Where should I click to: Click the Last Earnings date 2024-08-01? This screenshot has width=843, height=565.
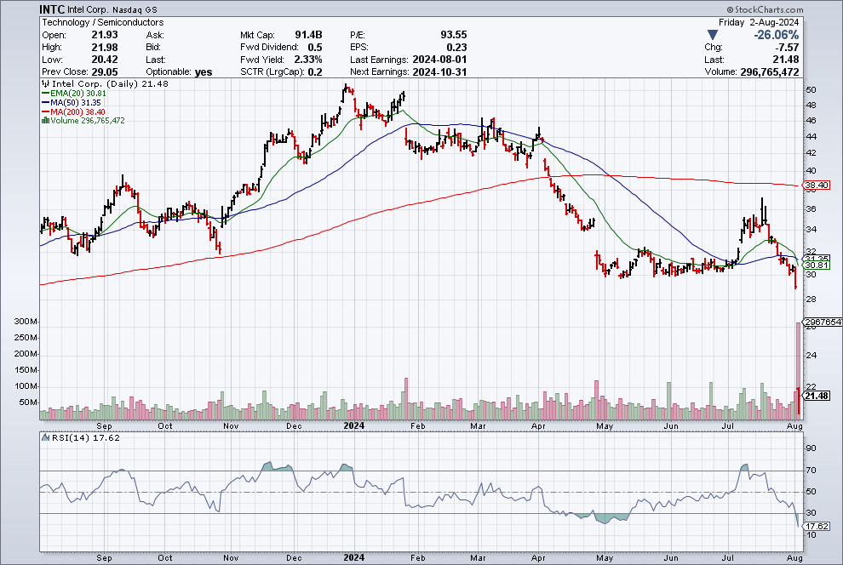coord(439,59)
